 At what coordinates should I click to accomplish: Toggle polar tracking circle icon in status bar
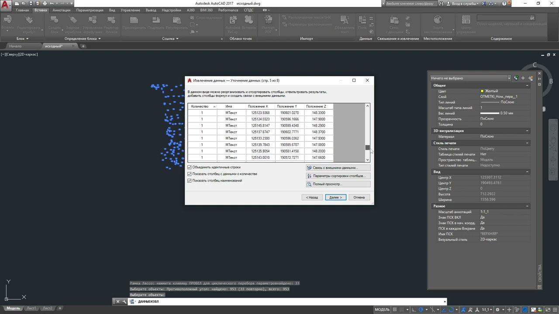[421, 310]
